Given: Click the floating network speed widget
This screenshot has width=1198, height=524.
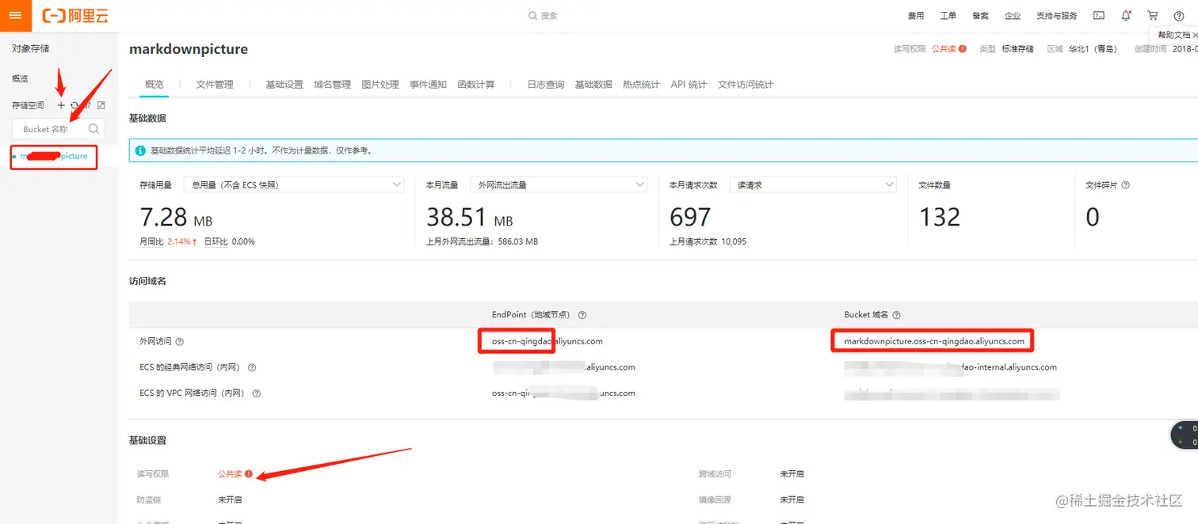Looking at the screenshot, I should pyautogui.click(x=1184, y=435).
